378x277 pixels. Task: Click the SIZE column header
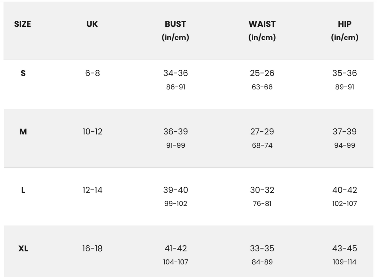point(23,24)
